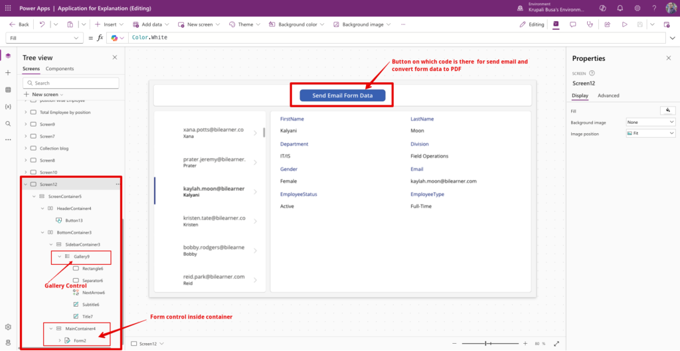Screen dimensions: 680x351
Task: Click the Undo icon
Action: [42, 25]
